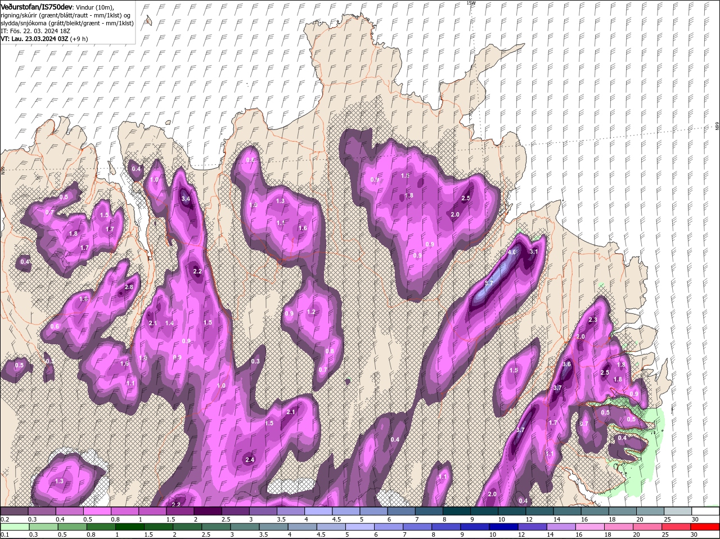Click the 5.7 value in the blue-violet band
Viewport: 720px width, 539px height.
489,283
